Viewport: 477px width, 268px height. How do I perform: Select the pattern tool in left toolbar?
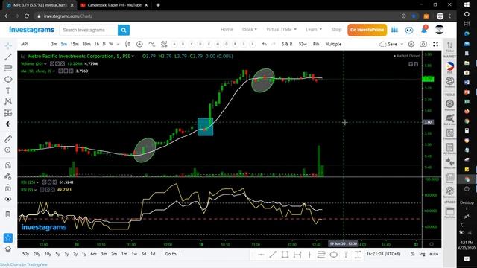tap(8, 101)
